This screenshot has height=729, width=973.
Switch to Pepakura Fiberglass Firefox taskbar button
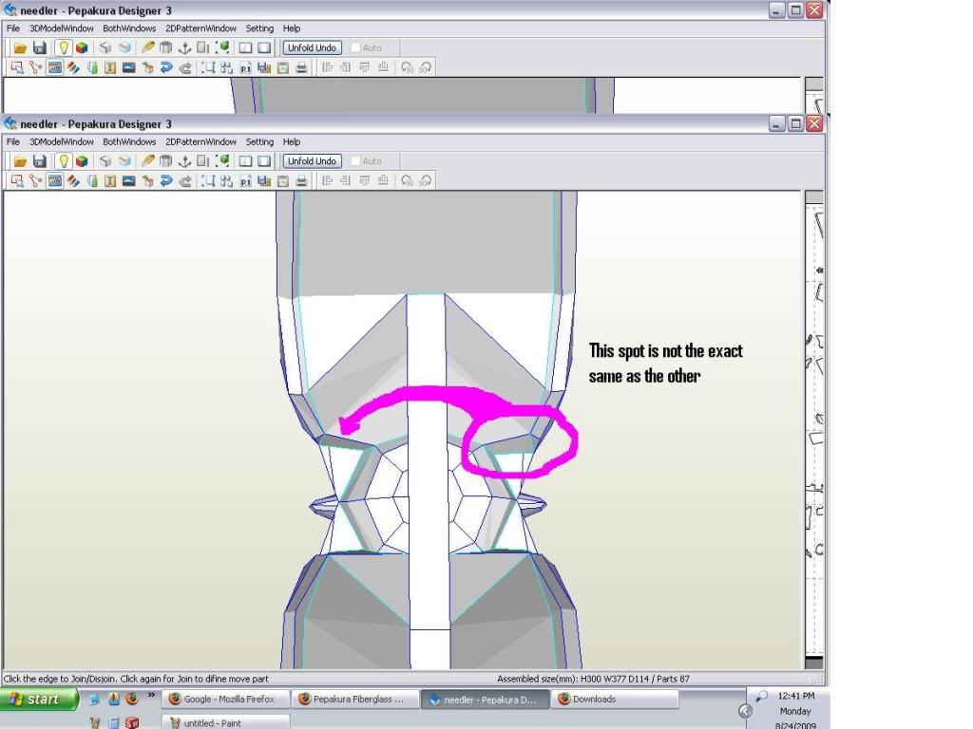[x=355, y=700]
